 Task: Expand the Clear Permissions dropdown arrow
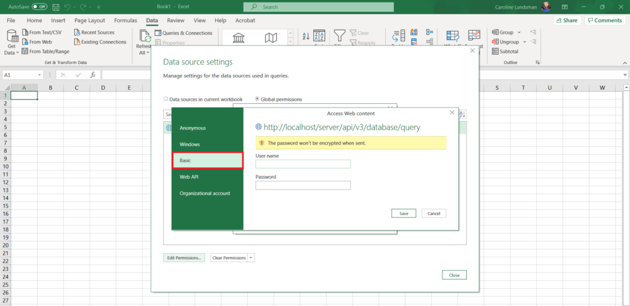(x=251, y=258)
